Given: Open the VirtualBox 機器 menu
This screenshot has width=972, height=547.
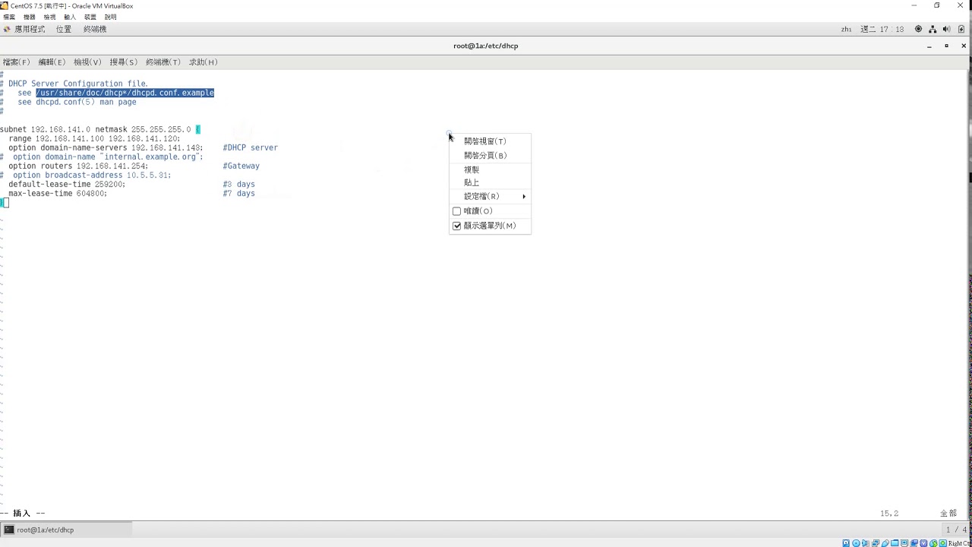Looking at the screenshot, I should (30, 17).
